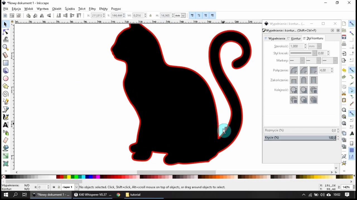This screenshot has width=357, height=200.
Task: Collapse the Wypełnienie i kontur panel
Action: coord(332,30)
